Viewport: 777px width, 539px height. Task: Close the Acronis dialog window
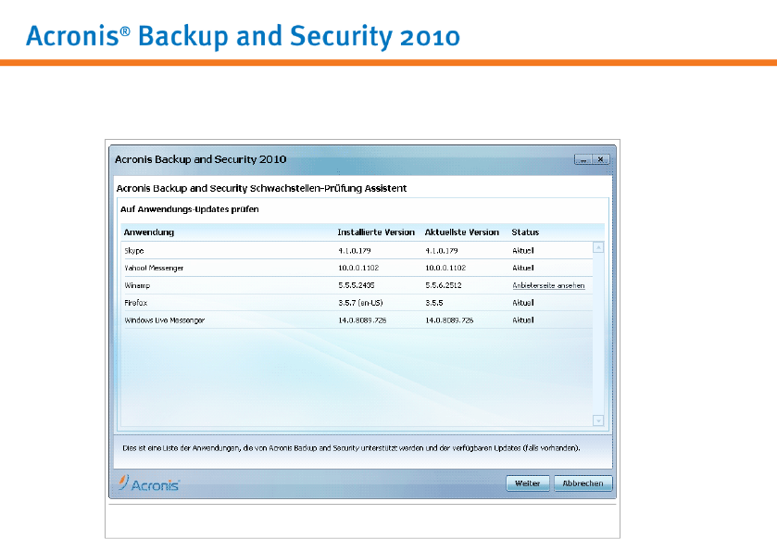[x=601, y=159]
